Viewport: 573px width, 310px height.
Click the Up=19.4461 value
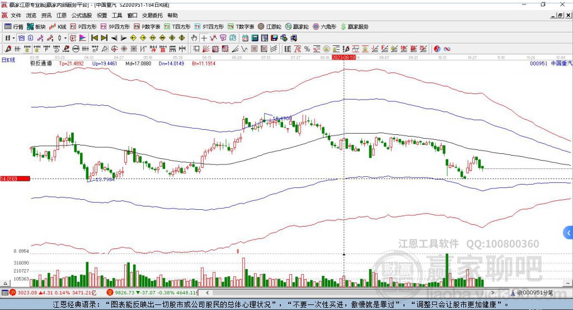click(x=105, y=63)
